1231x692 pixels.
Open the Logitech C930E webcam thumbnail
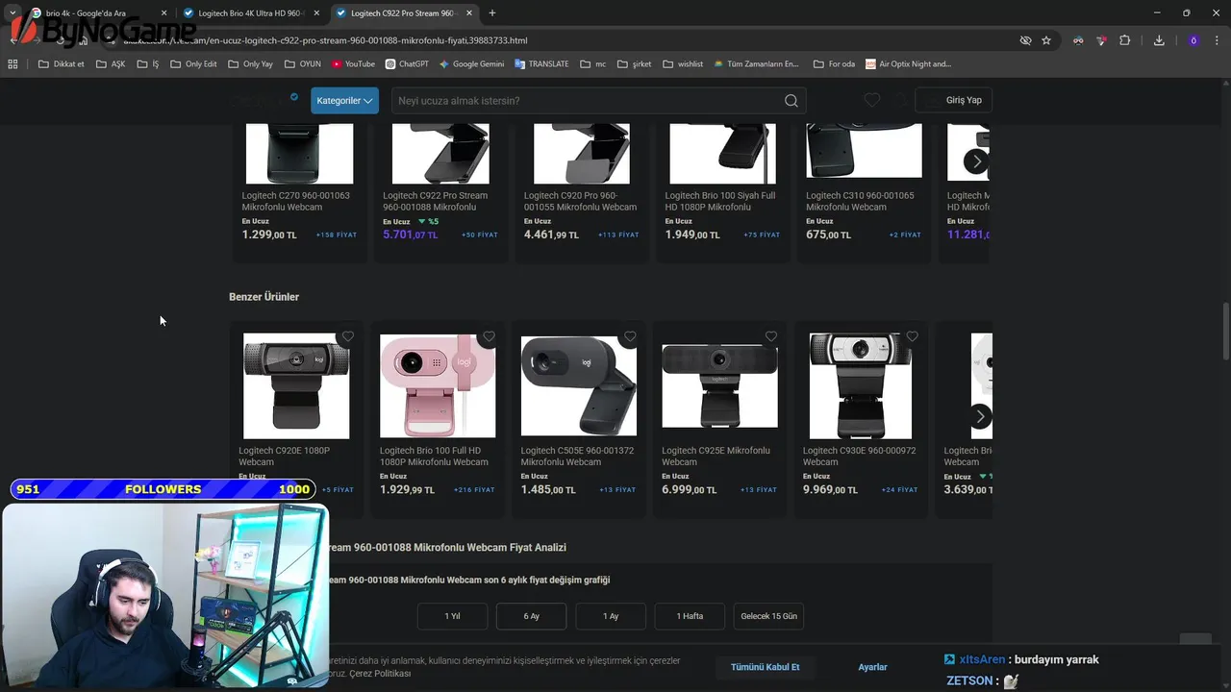861,386
